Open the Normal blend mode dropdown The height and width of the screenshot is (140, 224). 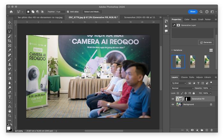pos(182,88)
